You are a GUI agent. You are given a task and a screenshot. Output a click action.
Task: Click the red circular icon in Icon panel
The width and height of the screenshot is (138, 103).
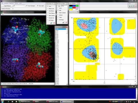coord(136,6)
